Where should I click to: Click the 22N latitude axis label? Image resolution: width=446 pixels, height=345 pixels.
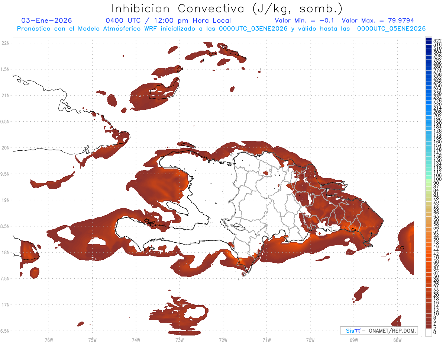[x=6, y=43]
